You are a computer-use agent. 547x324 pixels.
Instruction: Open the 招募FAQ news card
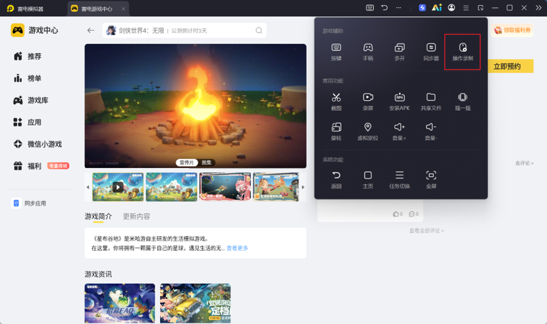pos(120,303)
